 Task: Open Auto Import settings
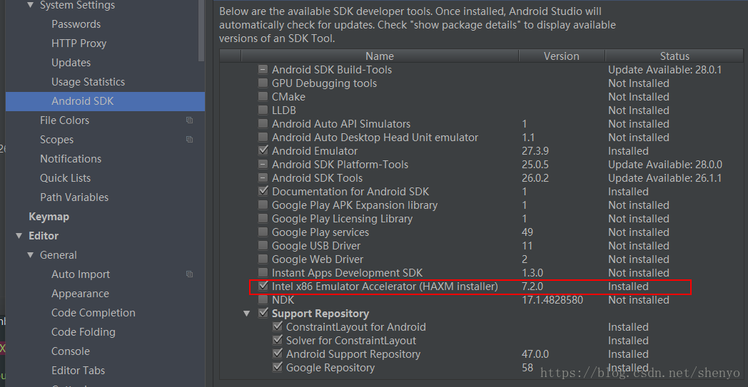coord(81,274)
